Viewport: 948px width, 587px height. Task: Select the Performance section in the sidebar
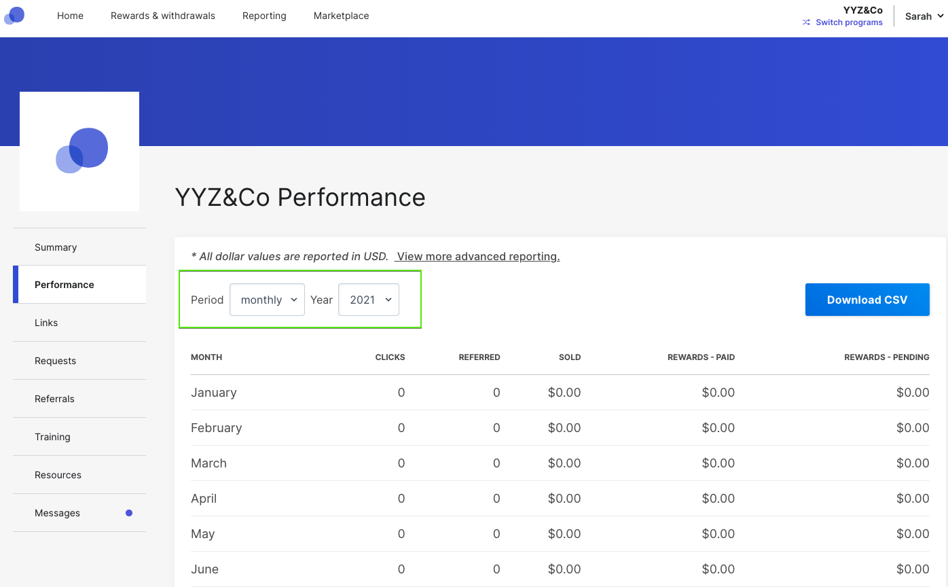tap(64, 285)
